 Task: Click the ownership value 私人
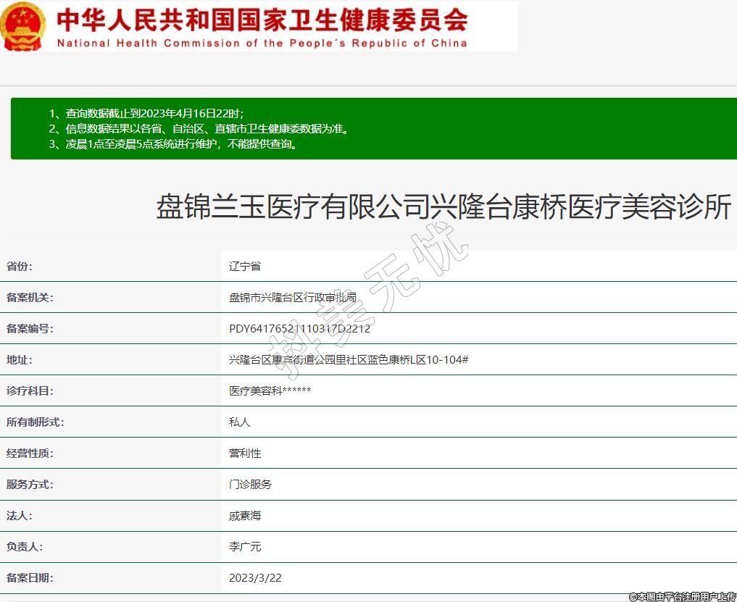pyautogui.click(x=239, y=422)
